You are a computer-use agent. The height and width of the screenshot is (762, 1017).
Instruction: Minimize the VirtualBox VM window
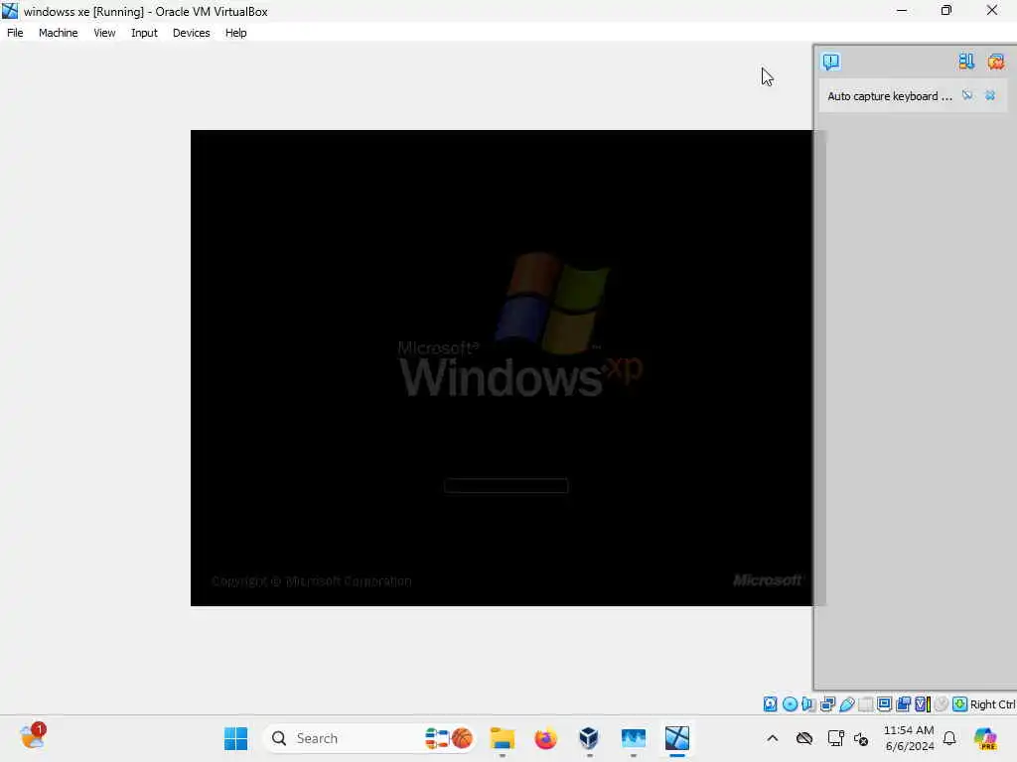point(902,10)
